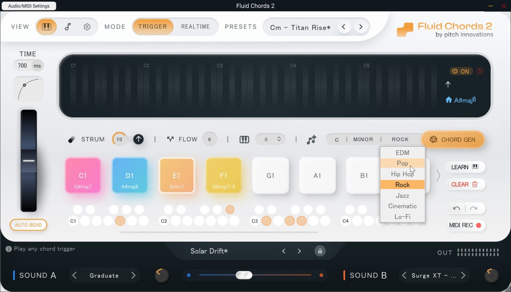511x292 pixels.
Task: Browse to next preset with right chevron
Action: pos(361,27)
